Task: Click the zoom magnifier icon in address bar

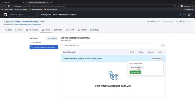Action: (175, 6)
